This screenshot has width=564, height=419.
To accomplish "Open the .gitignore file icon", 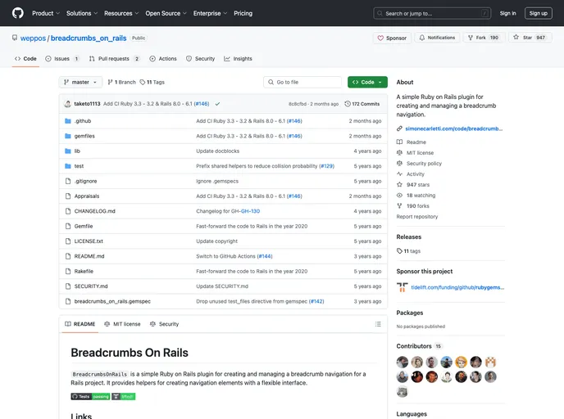I will tap(67, 182).
